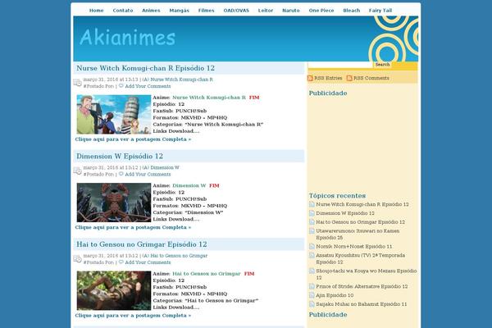The height and width of the screenshot is (328, 492).
Task: Open the Leitor menu item
Action: pos(266,11)
